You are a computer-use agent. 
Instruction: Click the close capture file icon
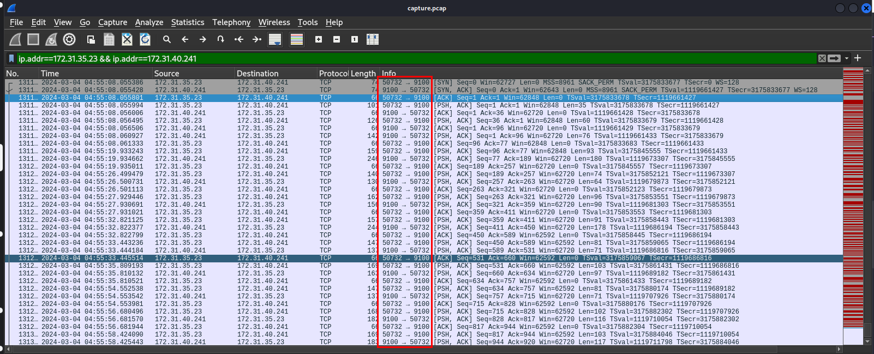pos(127,39)
